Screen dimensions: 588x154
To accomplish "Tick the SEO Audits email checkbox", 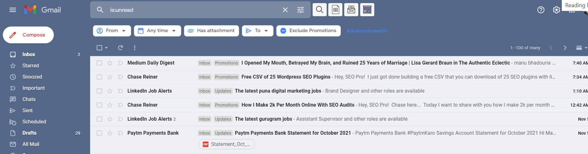I will (100, 105).
